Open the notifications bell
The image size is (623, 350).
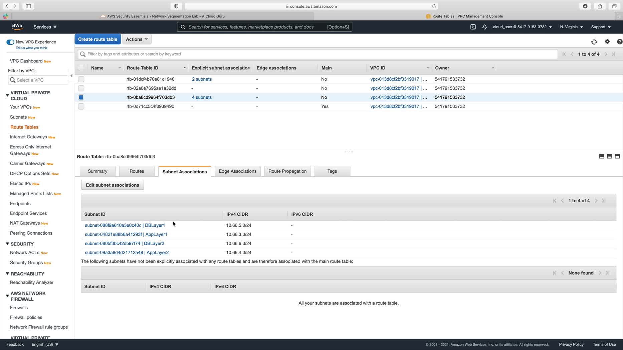(484, 27)
